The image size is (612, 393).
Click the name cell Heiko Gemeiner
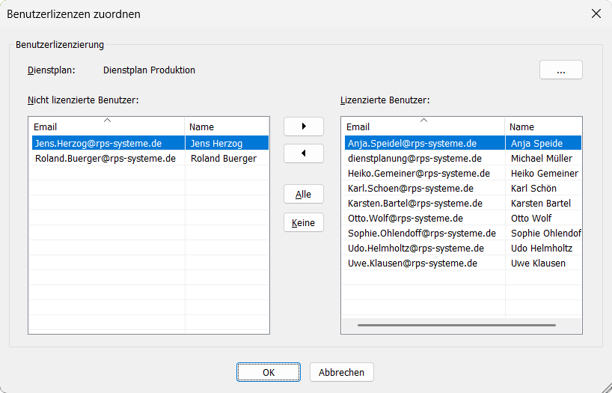coord(543,173)
